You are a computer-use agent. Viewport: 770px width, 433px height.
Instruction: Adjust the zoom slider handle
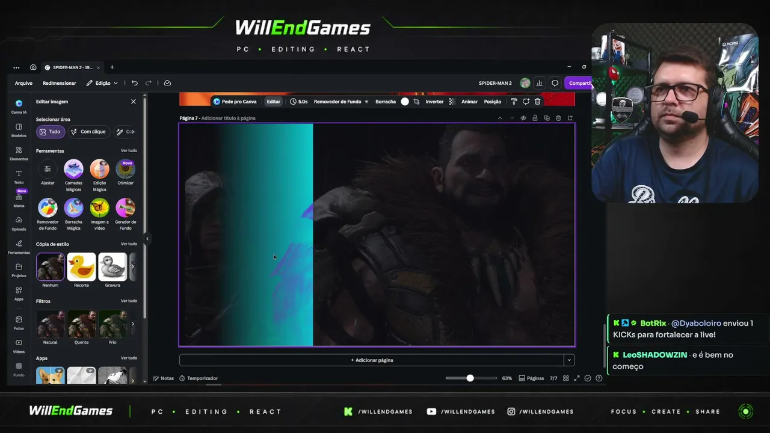pos(470,378)
